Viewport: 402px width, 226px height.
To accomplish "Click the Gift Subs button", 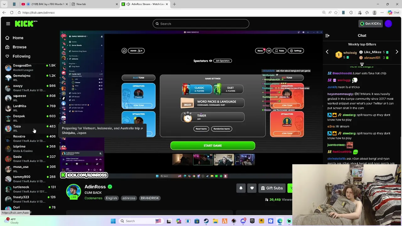I will 272,188.
